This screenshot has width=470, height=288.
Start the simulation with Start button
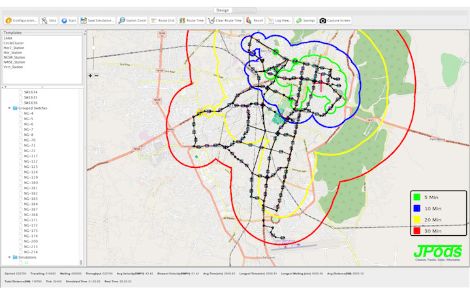pos(69,20)
